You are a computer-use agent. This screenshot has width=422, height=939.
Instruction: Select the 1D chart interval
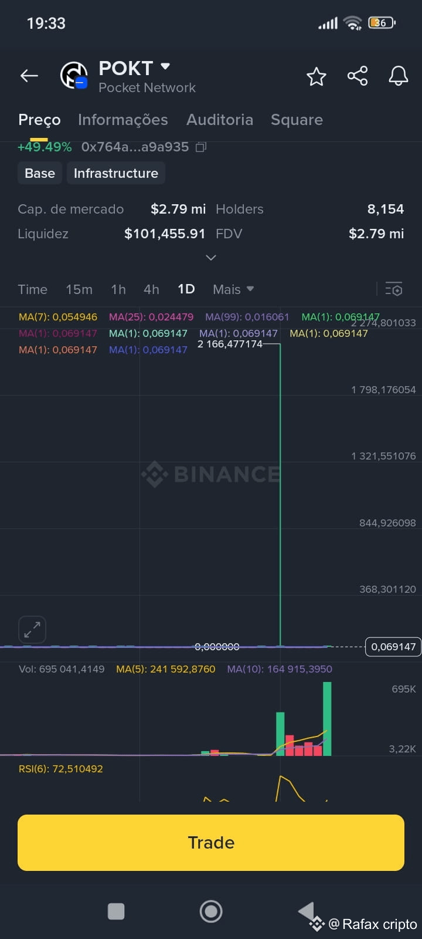coord(186,289)
